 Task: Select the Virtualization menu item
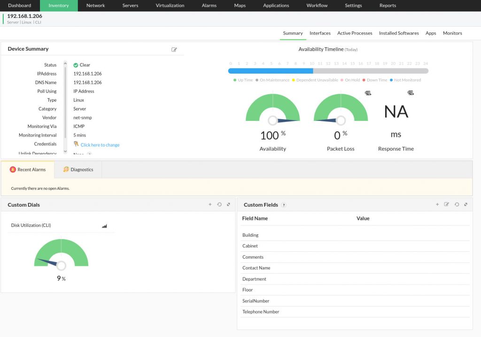(170, 6)
